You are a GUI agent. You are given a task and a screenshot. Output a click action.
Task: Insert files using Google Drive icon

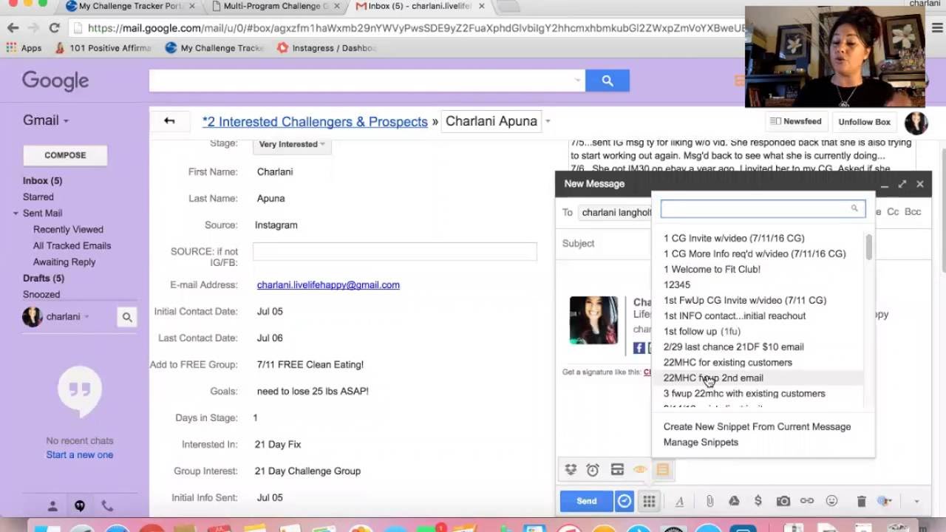[x=734, y=501]
